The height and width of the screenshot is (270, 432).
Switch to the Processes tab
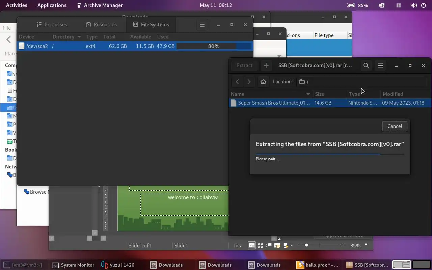click(x=52, y=25)
